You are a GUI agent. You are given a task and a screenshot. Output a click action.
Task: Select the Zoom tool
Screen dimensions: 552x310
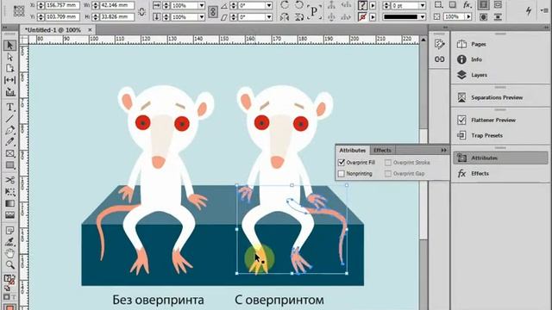[9, 264]
